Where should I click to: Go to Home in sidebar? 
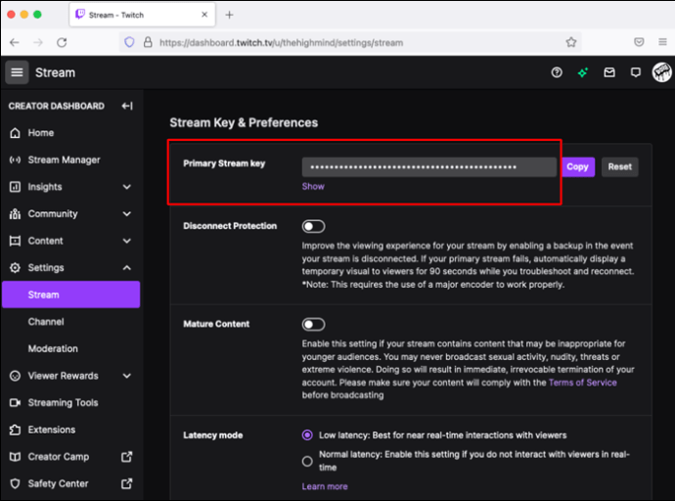41,133
